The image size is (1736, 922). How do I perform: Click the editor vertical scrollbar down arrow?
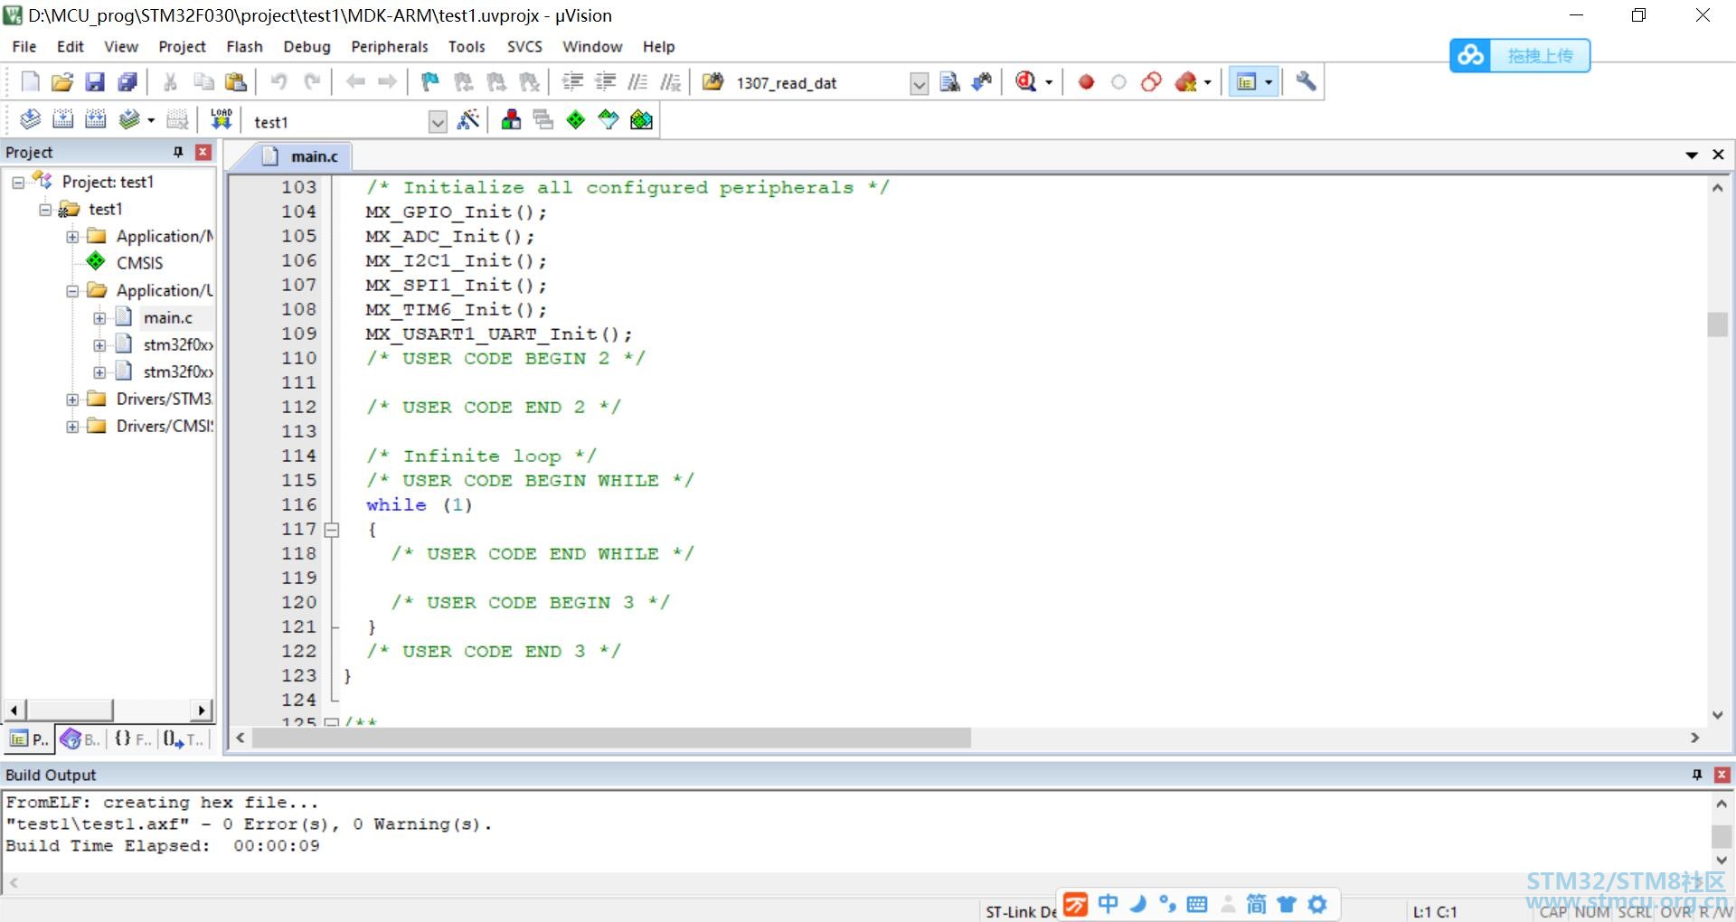1718,715
